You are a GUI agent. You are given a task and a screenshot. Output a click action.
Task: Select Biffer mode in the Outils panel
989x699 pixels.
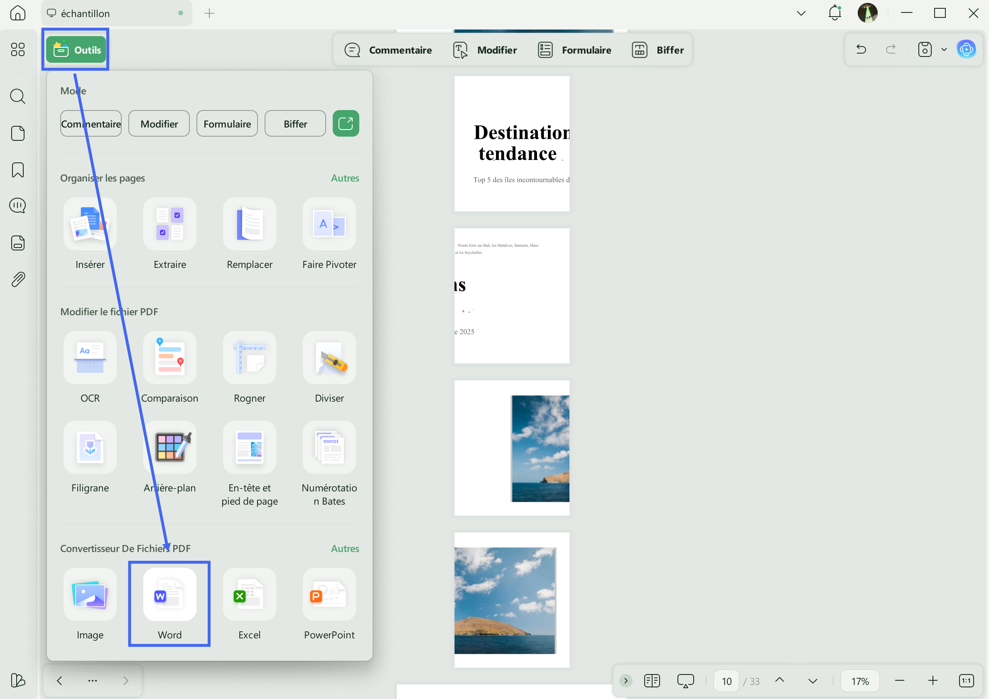[295, 124]
